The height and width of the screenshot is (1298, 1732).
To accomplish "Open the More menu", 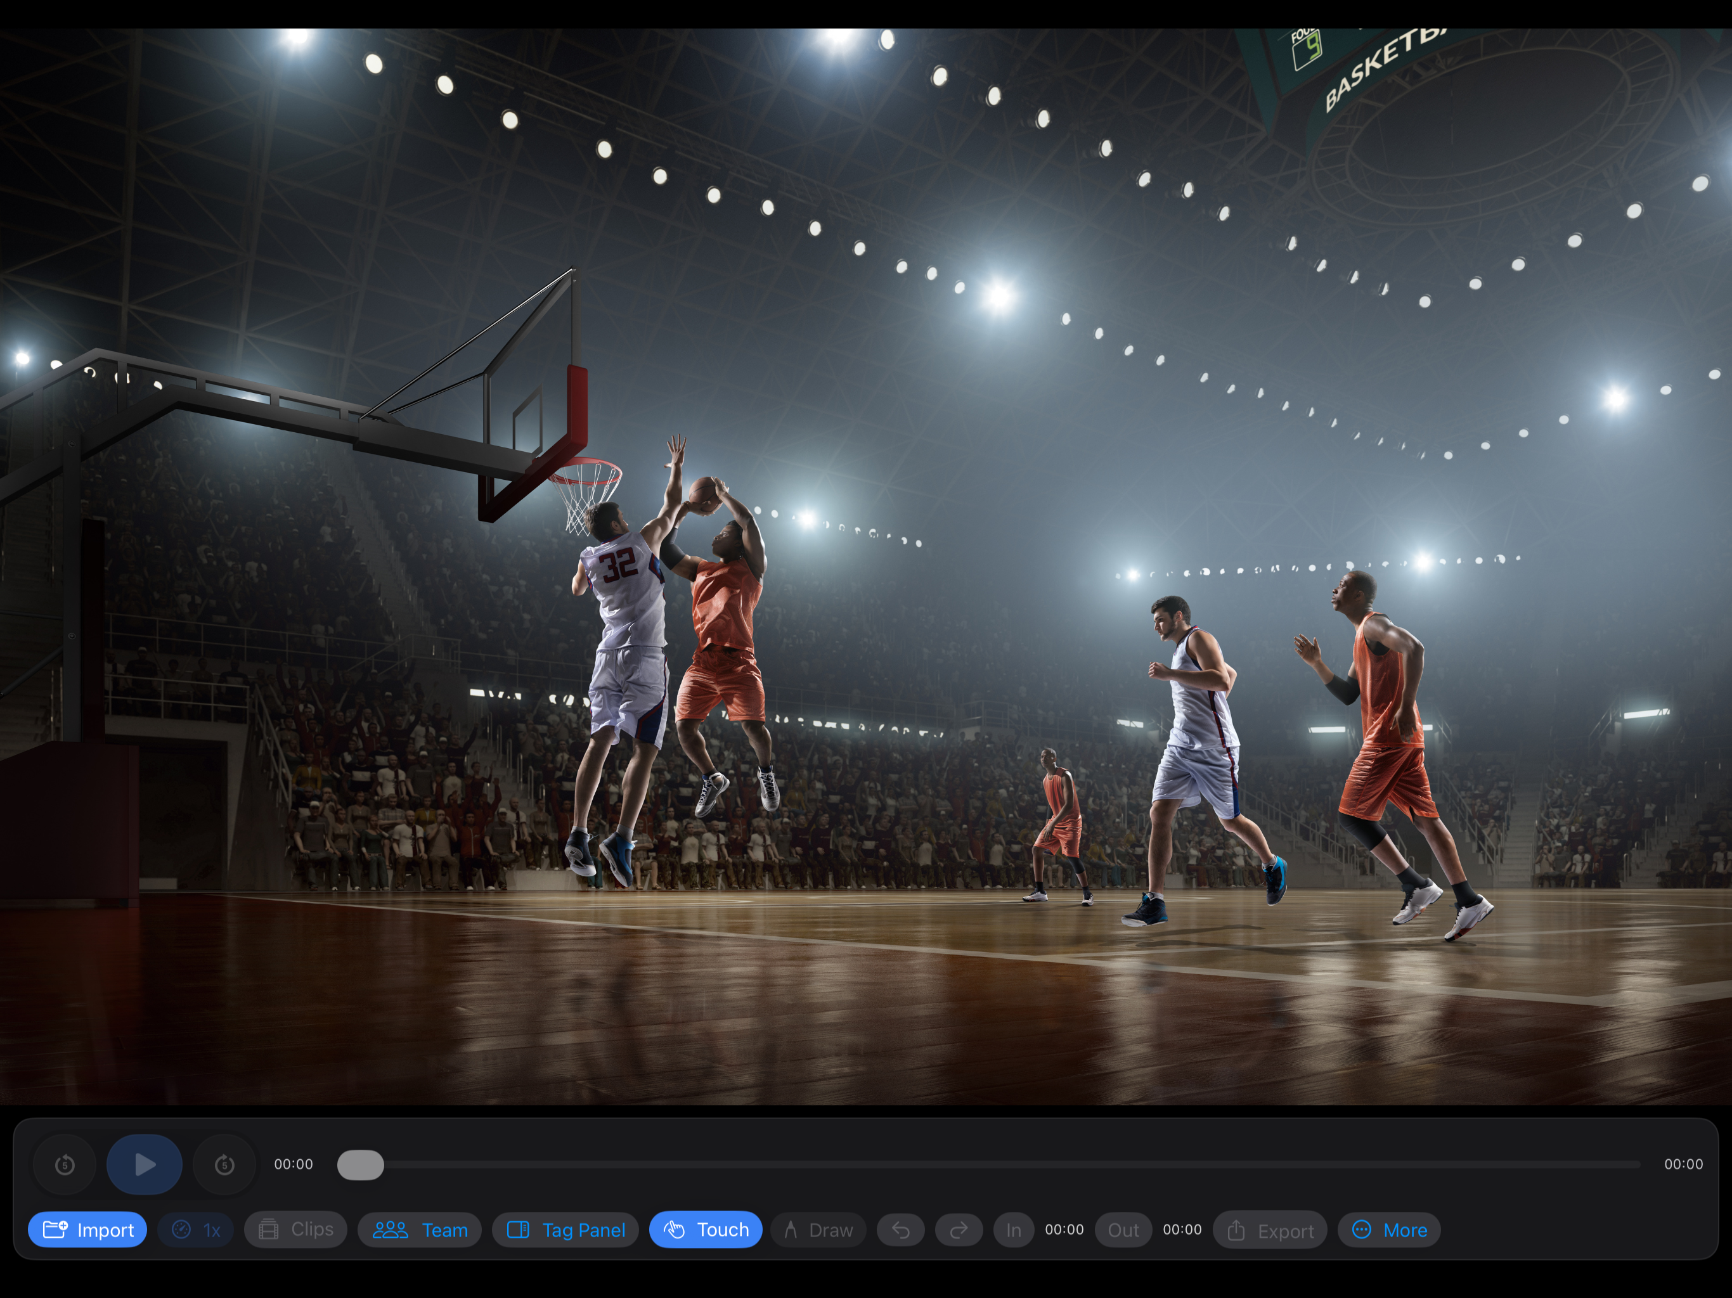I will (1389, 1229).
